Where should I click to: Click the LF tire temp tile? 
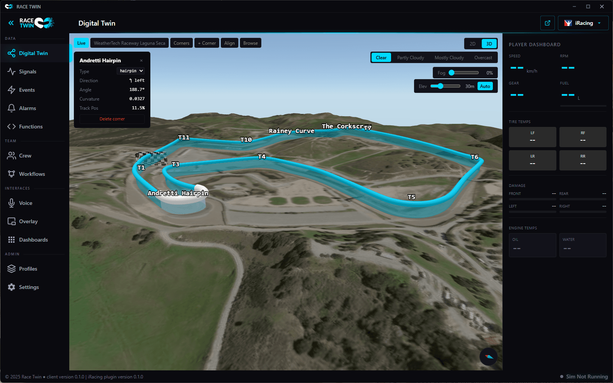click(x=533, y=137)
